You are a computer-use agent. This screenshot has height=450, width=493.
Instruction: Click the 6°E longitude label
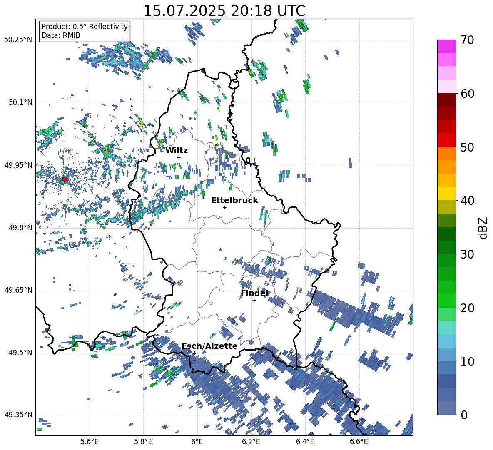coord(197,442)
